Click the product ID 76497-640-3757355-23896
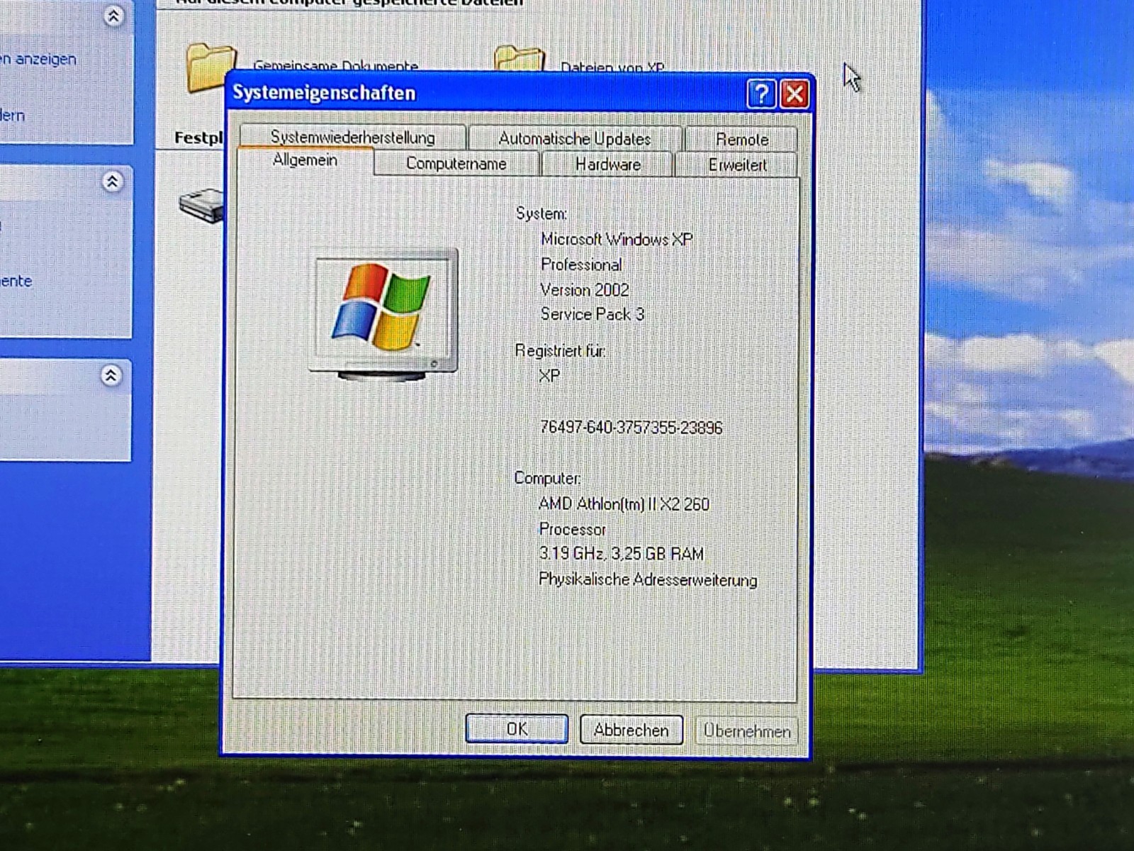Image resolution: width=1134 pixels, height=851 pixels. click(x=631, y=428)
